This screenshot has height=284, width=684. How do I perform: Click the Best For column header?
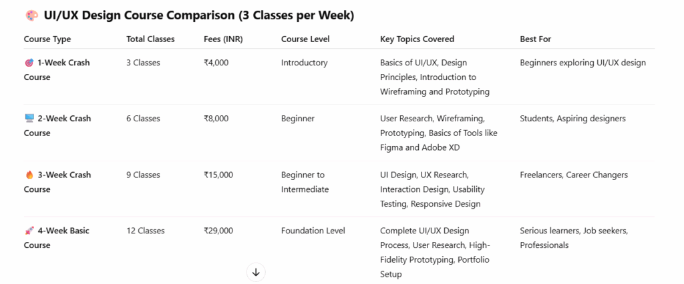pyautogui.click(x=535, y=39)
